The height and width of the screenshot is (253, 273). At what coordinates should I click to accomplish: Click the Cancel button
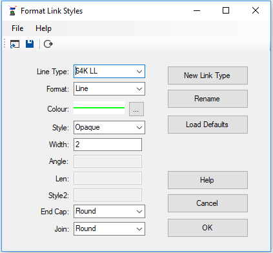208,203
